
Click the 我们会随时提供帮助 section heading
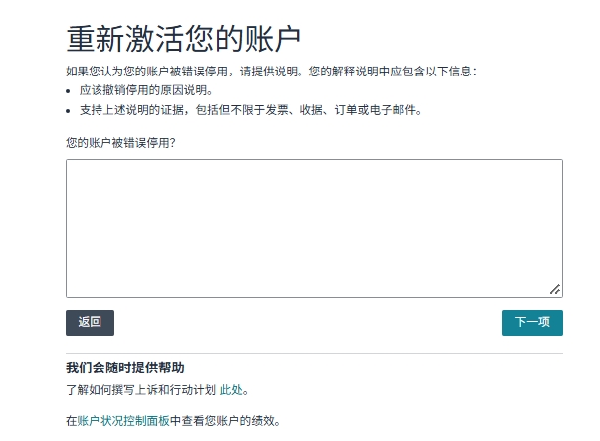[125, 367]
